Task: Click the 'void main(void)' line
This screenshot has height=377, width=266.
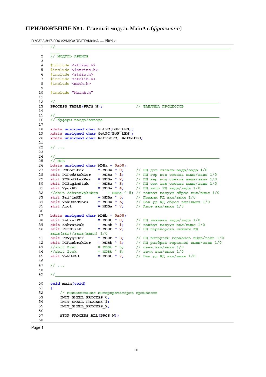Action: [x=68, y=284]
